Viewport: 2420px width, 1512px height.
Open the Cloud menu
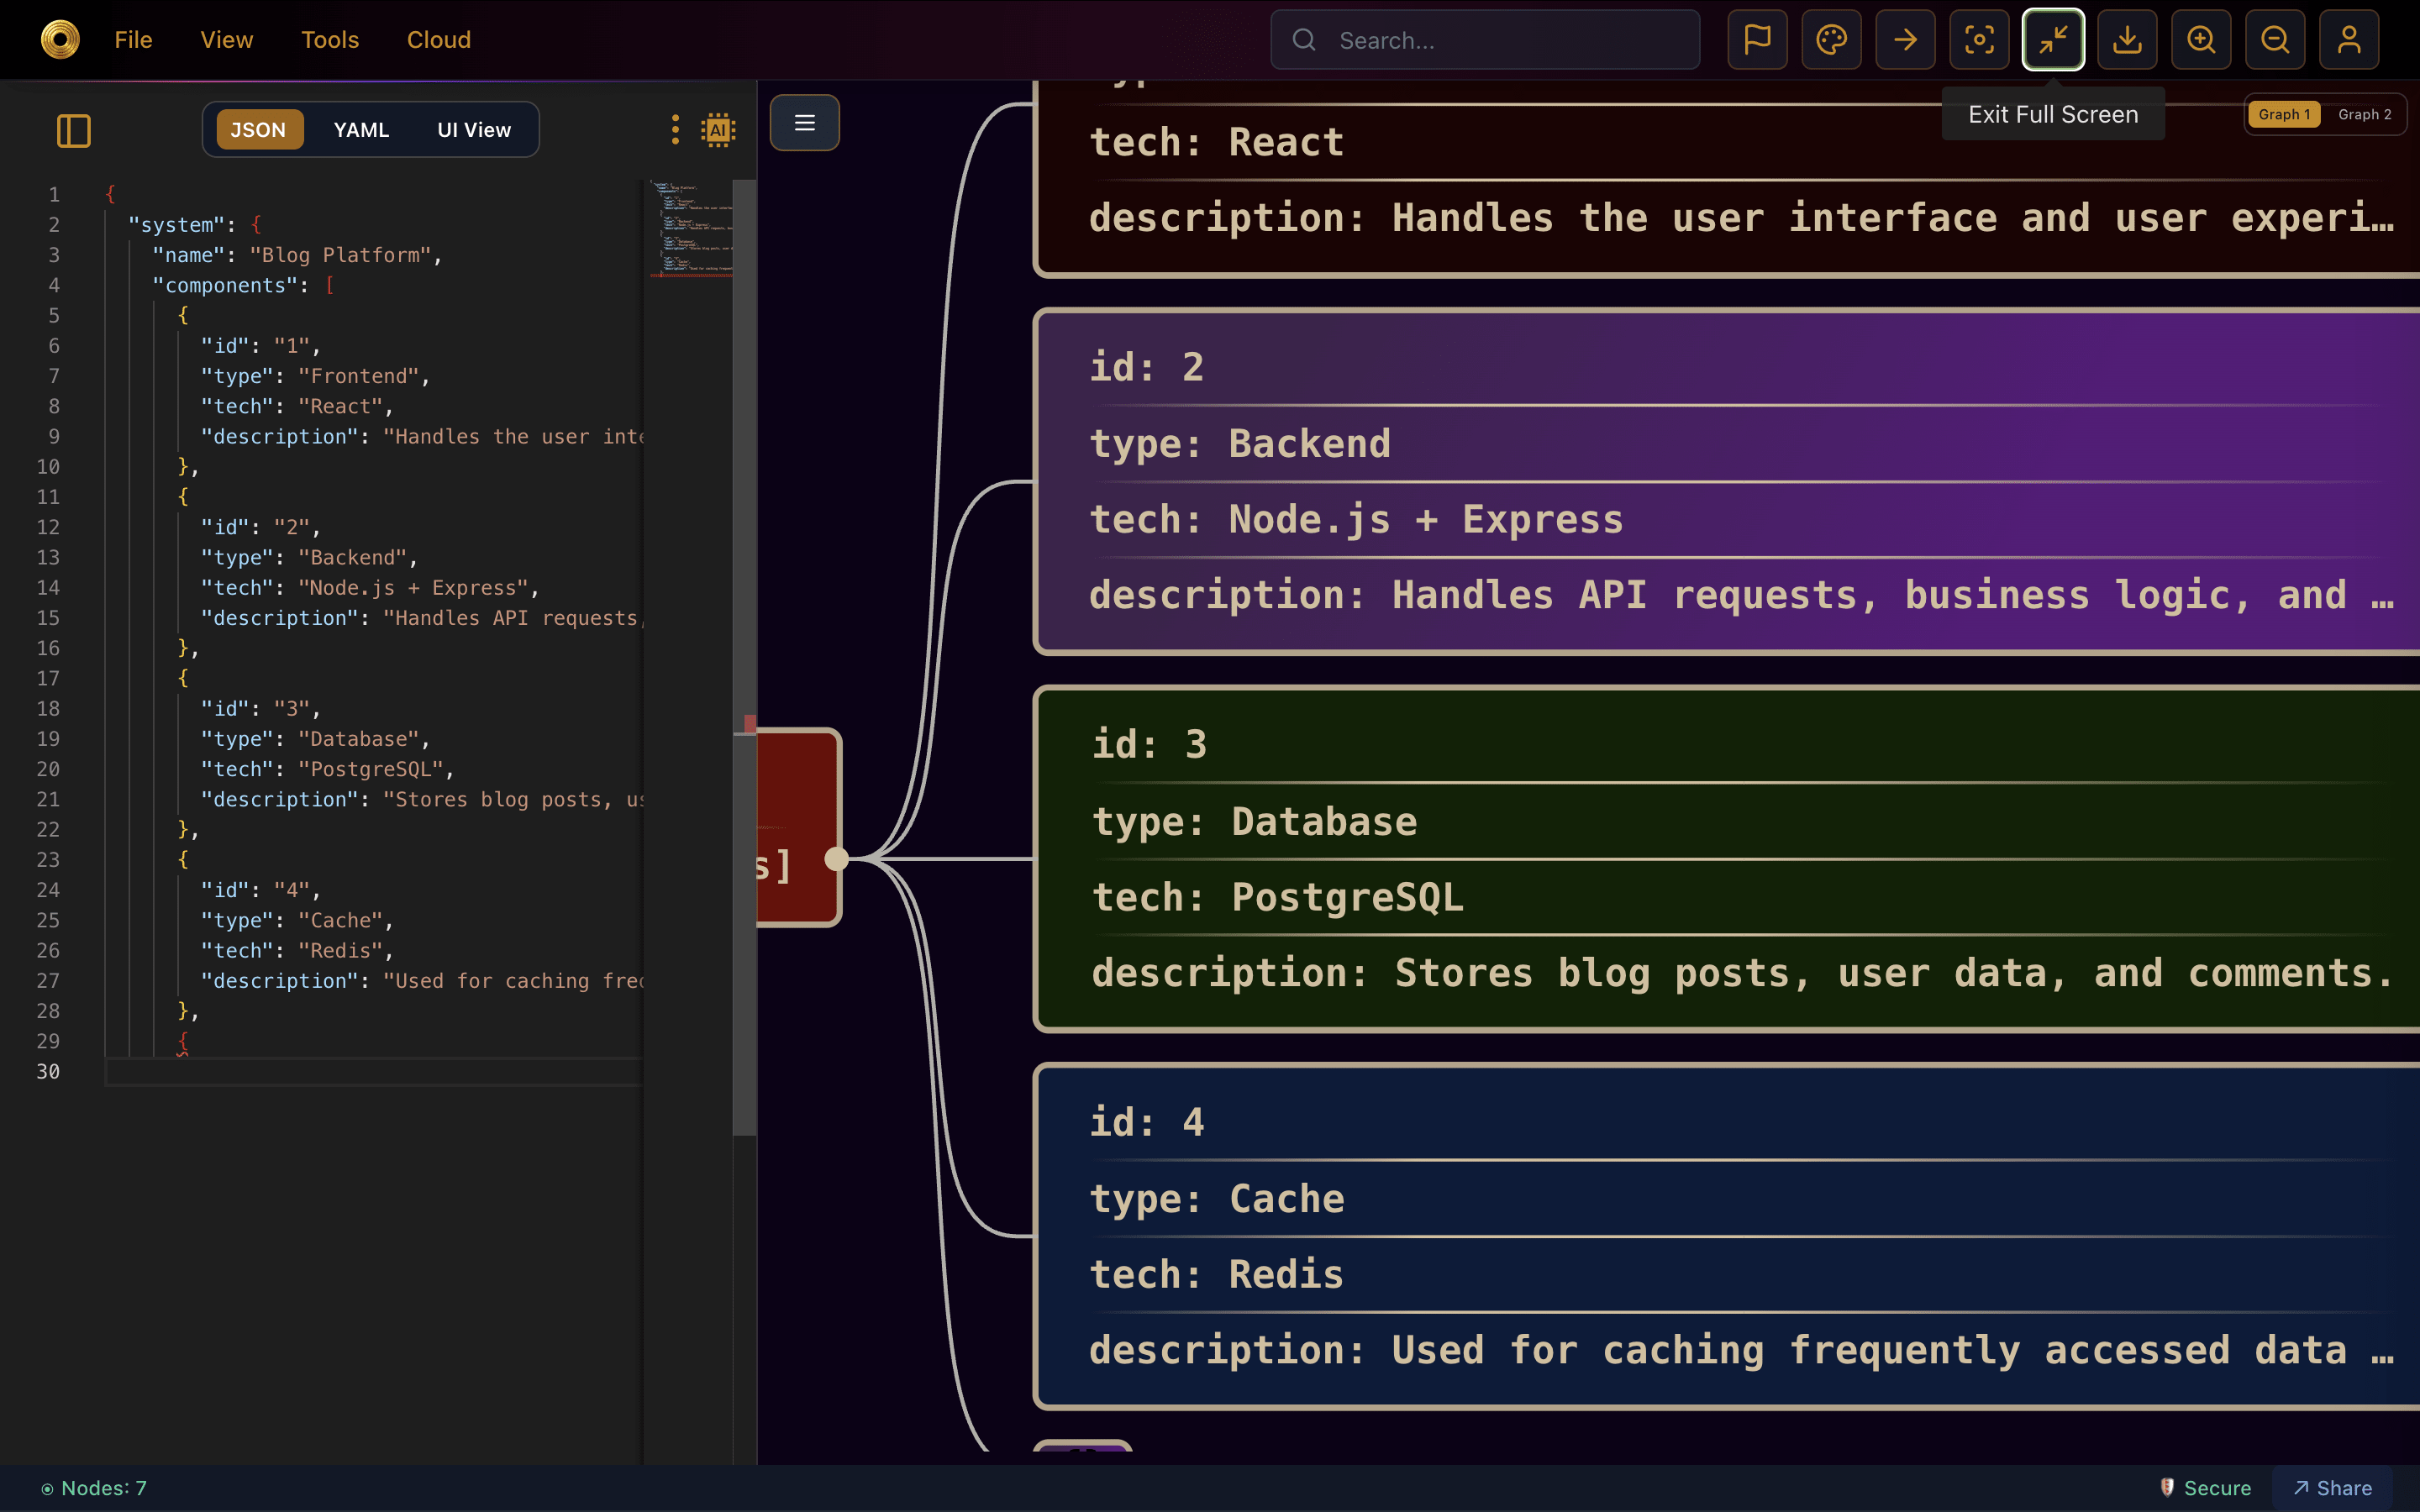(x=439, y=40)
